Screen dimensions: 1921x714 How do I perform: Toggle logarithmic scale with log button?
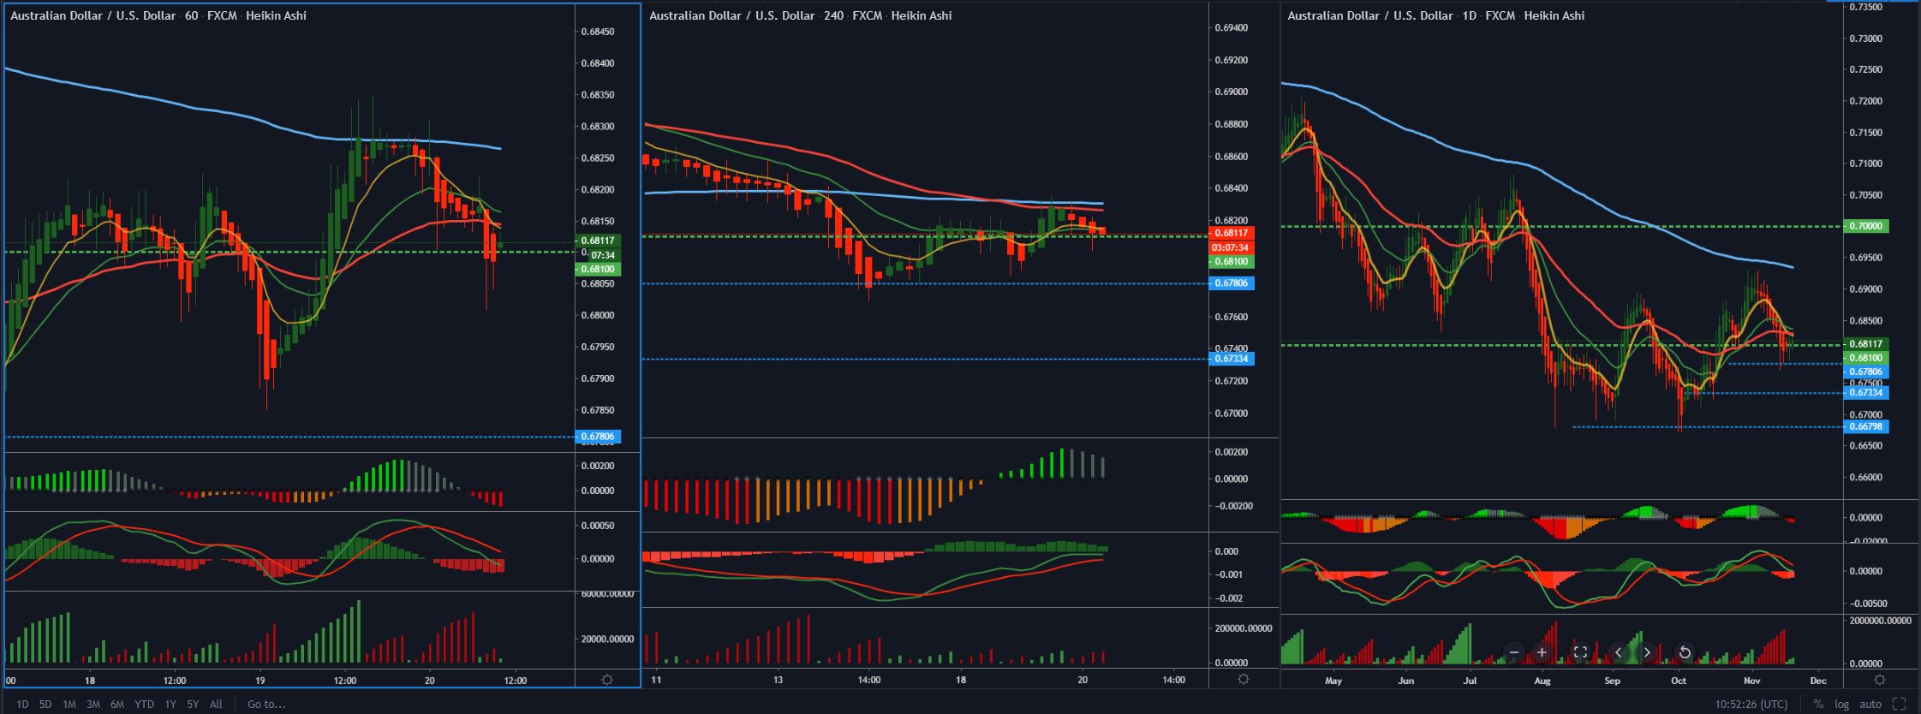1842,705
